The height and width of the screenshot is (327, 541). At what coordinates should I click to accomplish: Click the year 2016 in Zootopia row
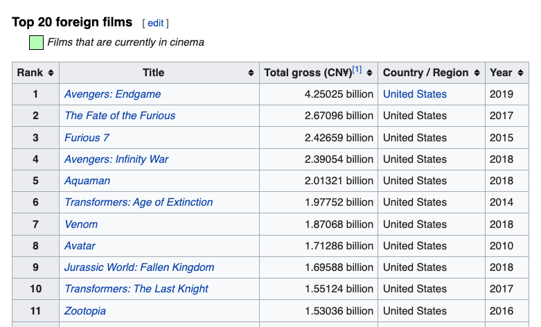pos(502,311)
